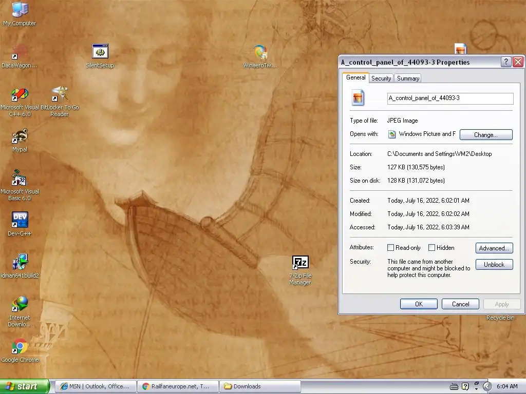
Task: Switch to MSN | Outlook taskbar window
Action: point(96,386)
